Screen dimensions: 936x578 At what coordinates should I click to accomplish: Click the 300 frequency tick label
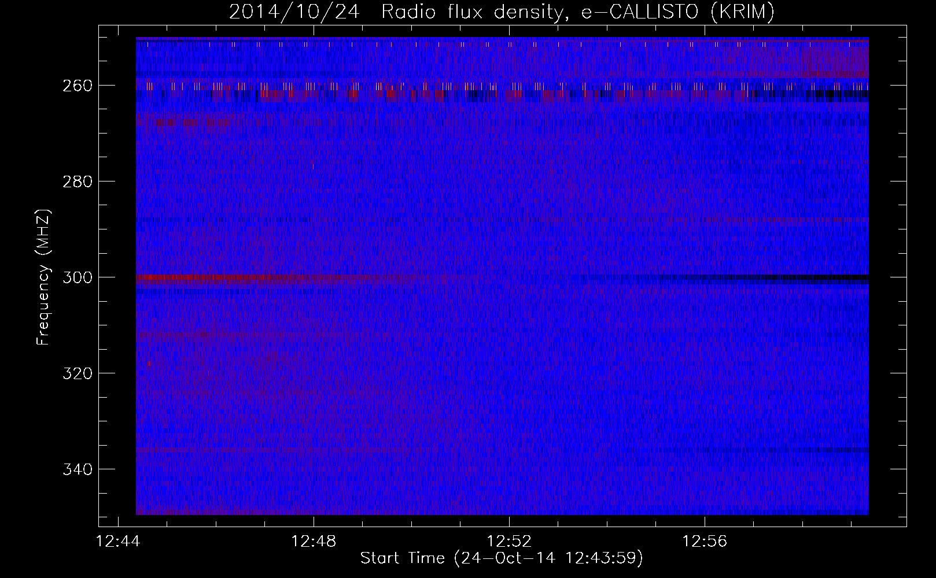[x=77, y=277]
